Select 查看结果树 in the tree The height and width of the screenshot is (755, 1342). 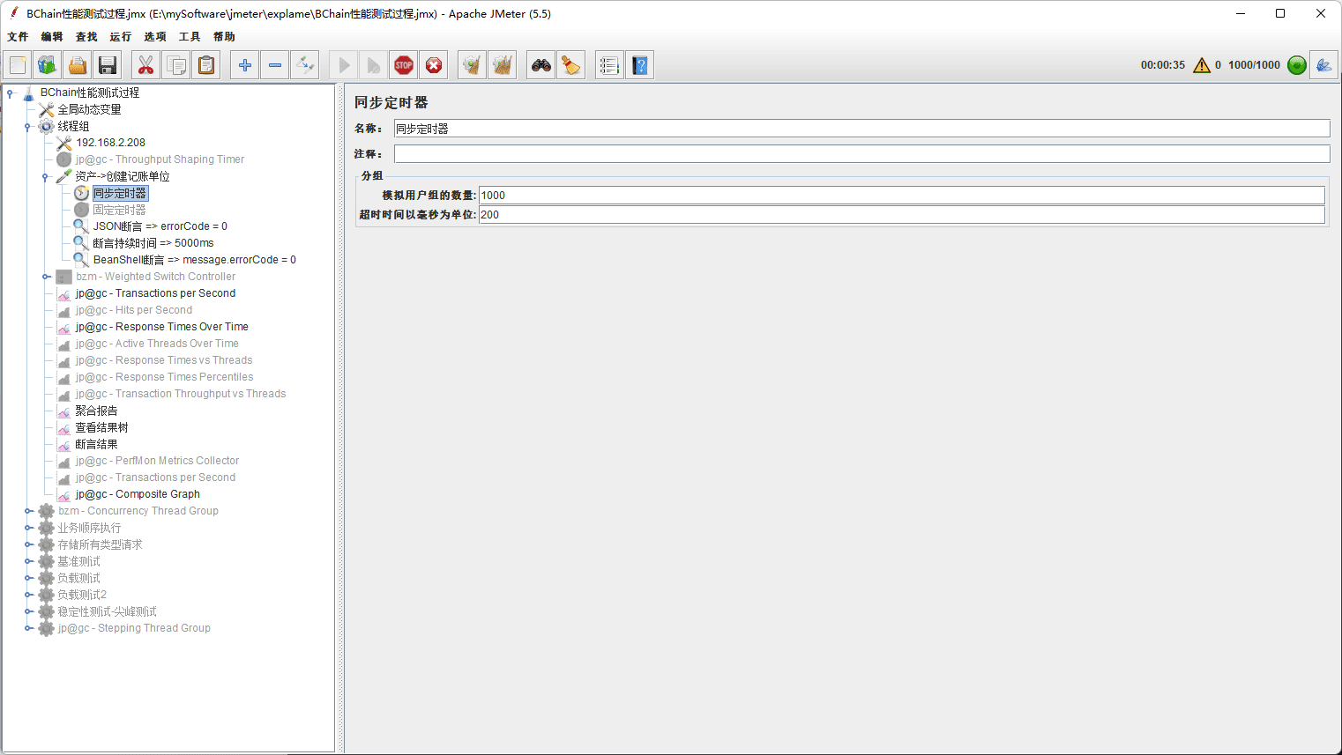(x=101, y=427)
